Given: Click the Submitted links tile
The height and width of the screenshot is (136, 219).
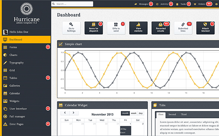Looking at the screenshot, I should coord(183,28).
